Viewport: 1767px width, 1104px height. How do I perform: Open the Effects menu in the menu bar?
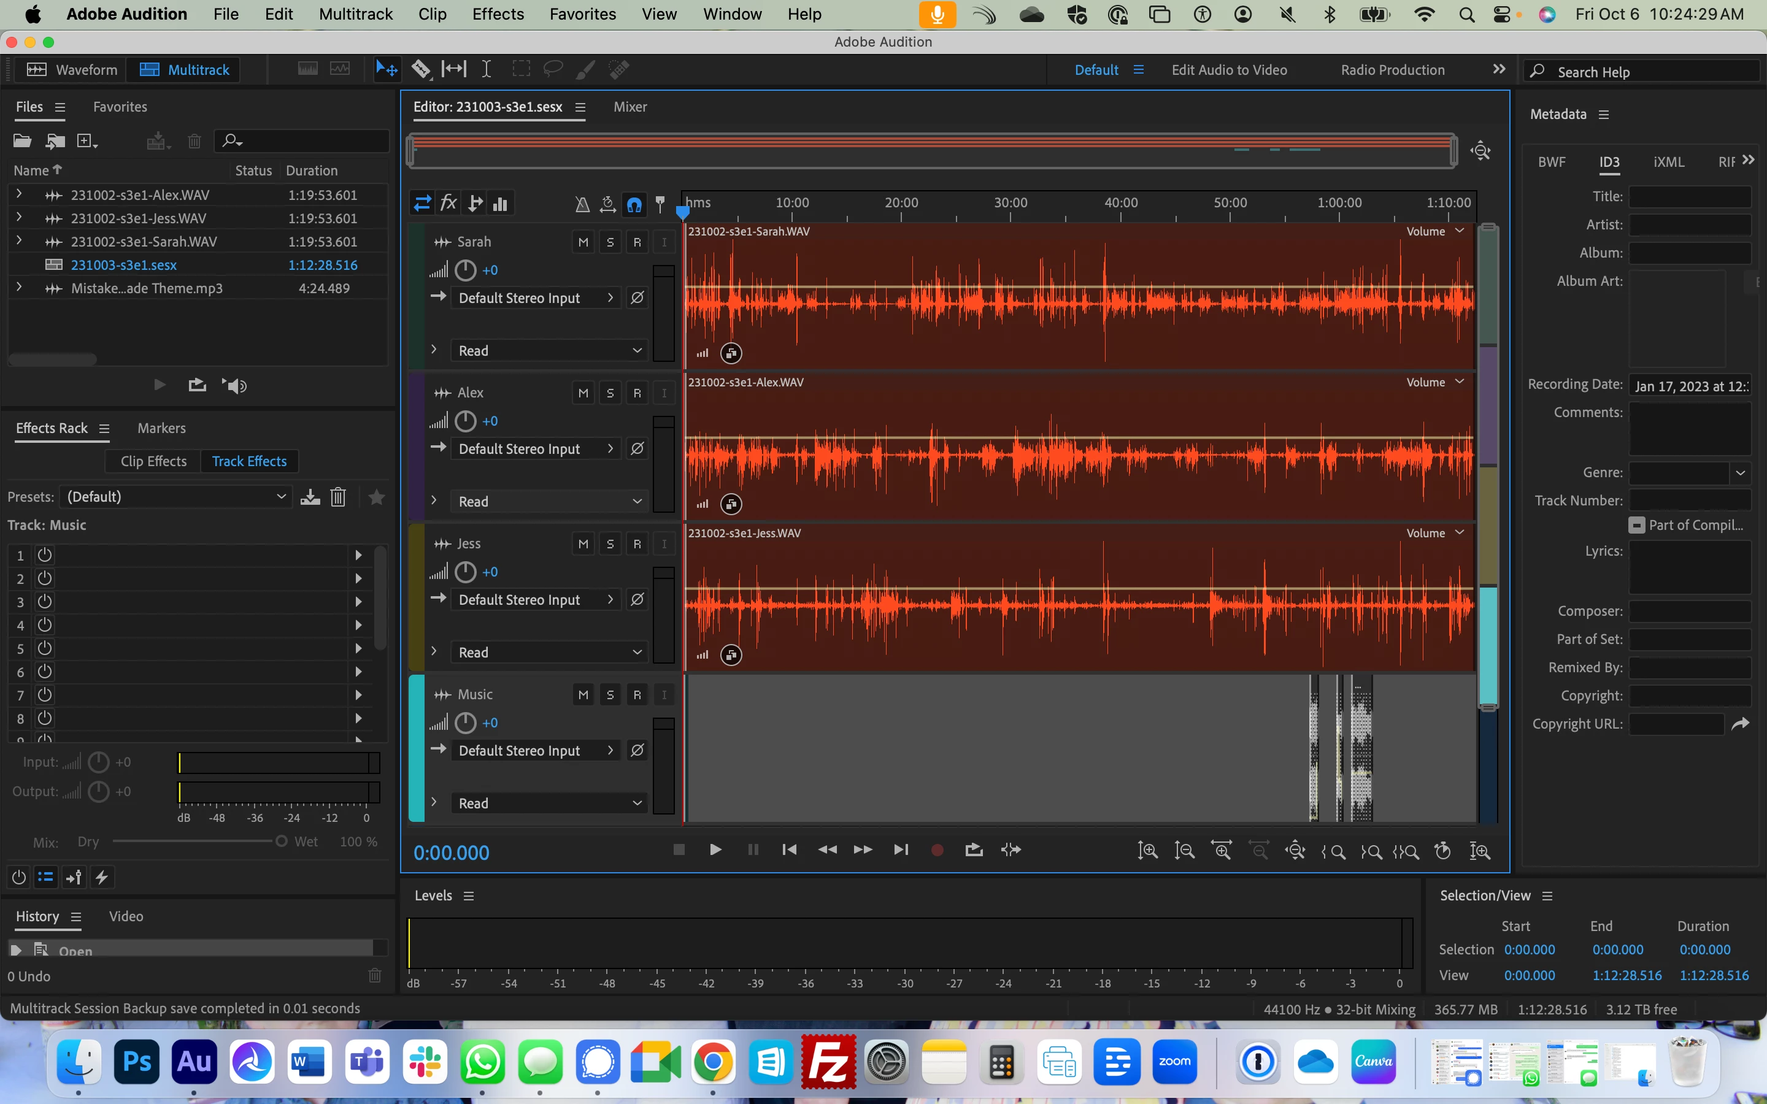pyautogui.click(x=497, y=14)
